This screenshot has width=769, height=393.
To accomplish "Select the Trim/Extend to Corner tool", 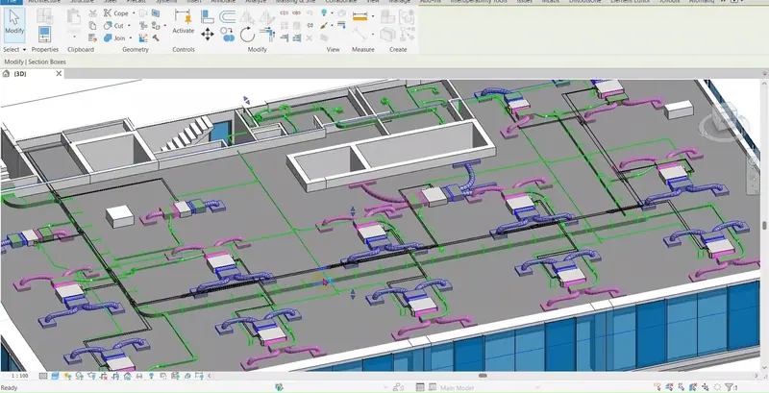I will coord(267,35).
